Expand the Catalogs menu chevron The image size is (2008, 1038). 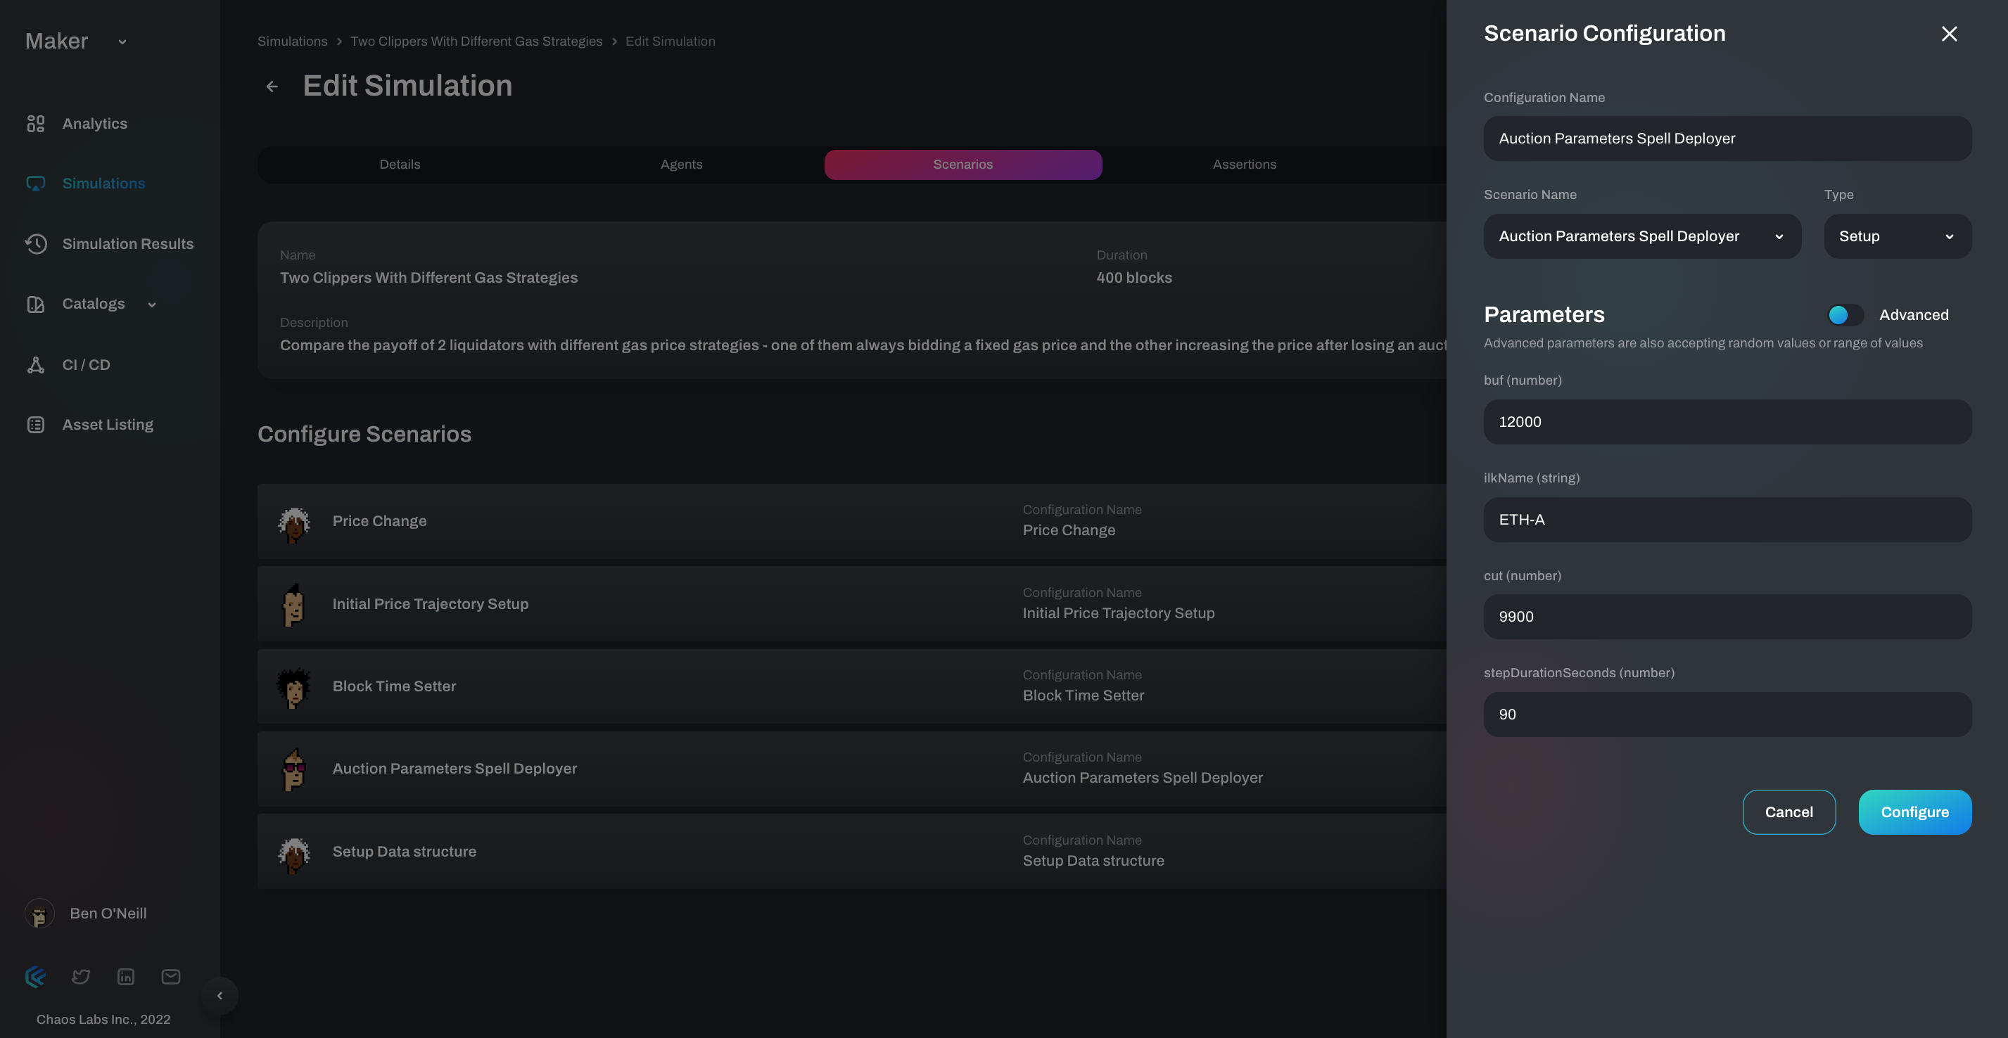coord(152,305)
